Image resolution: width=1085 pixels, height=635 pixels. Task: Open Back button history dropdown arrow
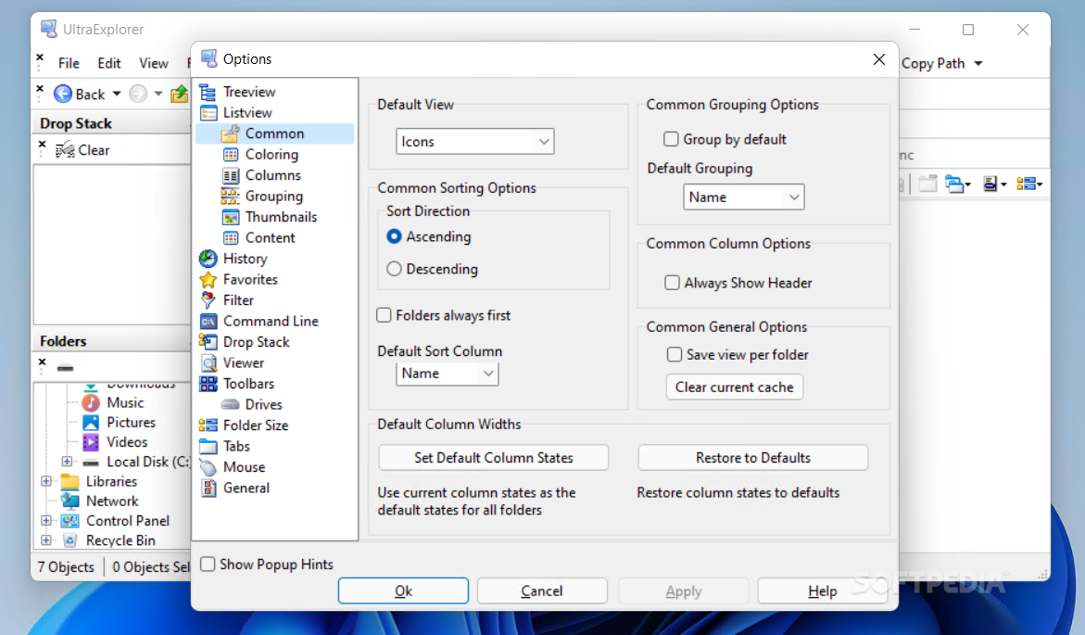point(117,94)
